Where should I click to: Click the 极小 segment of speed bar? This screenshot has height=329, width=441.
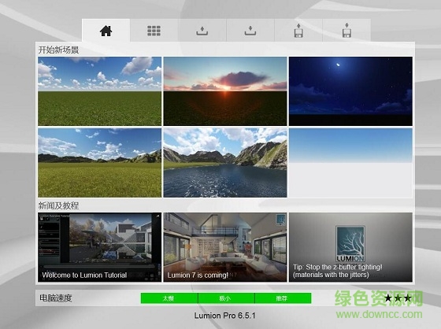click(x=226, y=298)
